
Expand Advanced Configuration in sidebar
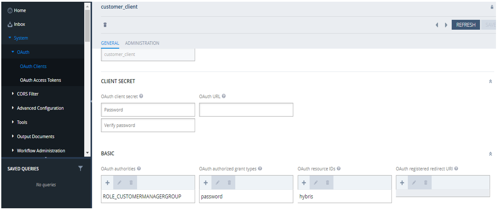13,108
